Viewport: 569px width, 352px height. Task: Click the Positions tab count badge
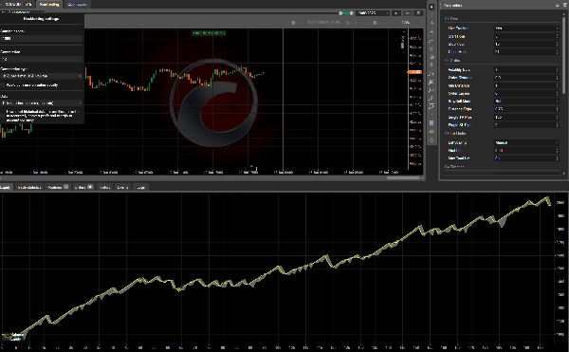66,187
